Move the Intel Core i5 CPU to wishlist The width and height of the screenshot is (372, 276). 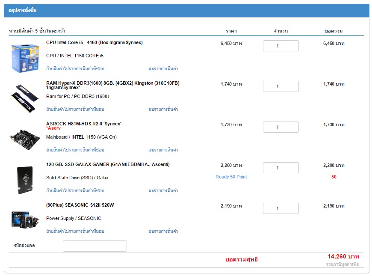[75, 68]
